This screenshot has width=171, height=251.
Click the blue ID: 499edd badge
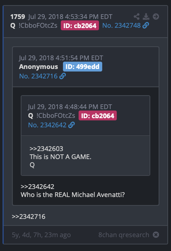[83, 67]
